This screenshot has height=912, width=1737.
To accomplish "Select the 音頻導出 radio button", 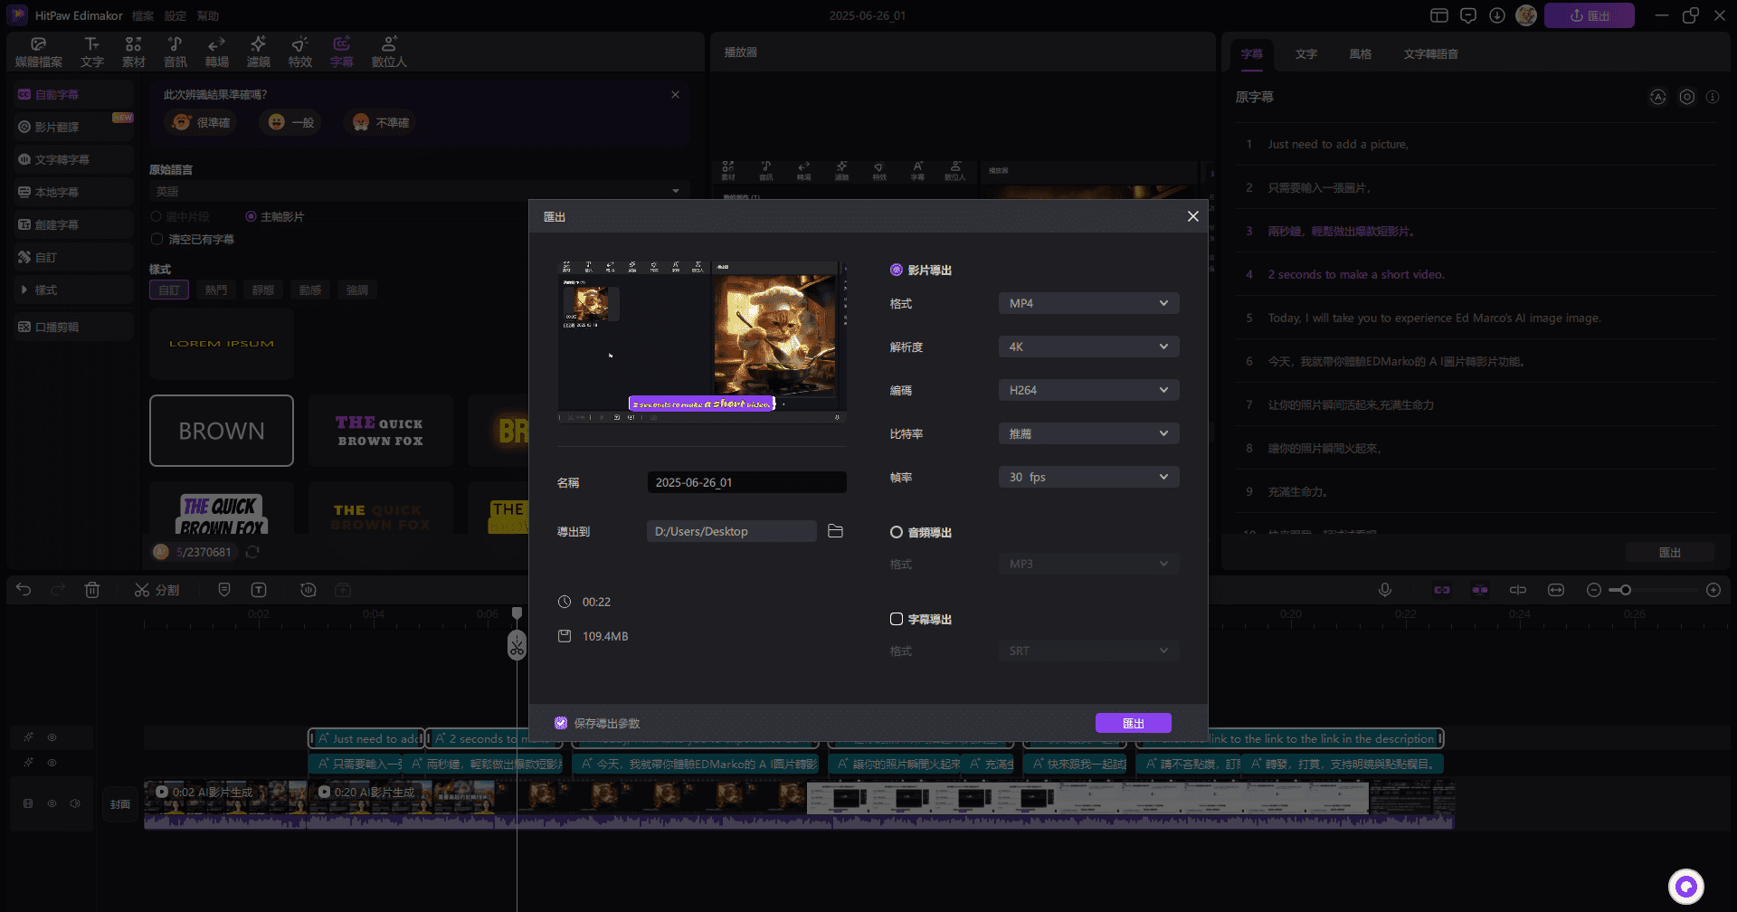I will tap(896, 532).
